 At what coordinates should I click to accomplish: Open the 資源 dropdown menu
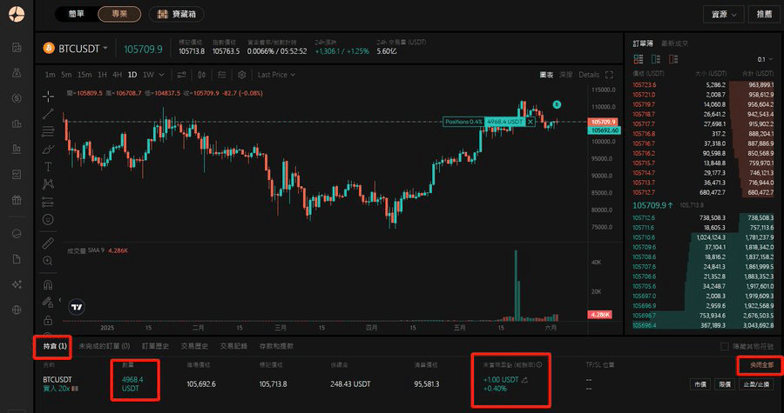[x=725, y=14]
